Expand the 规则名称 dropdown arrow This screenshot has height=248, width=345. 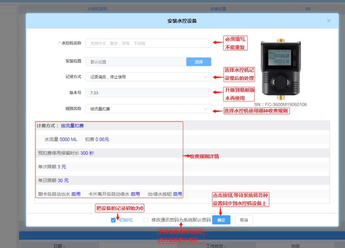[x=206, y=109]
